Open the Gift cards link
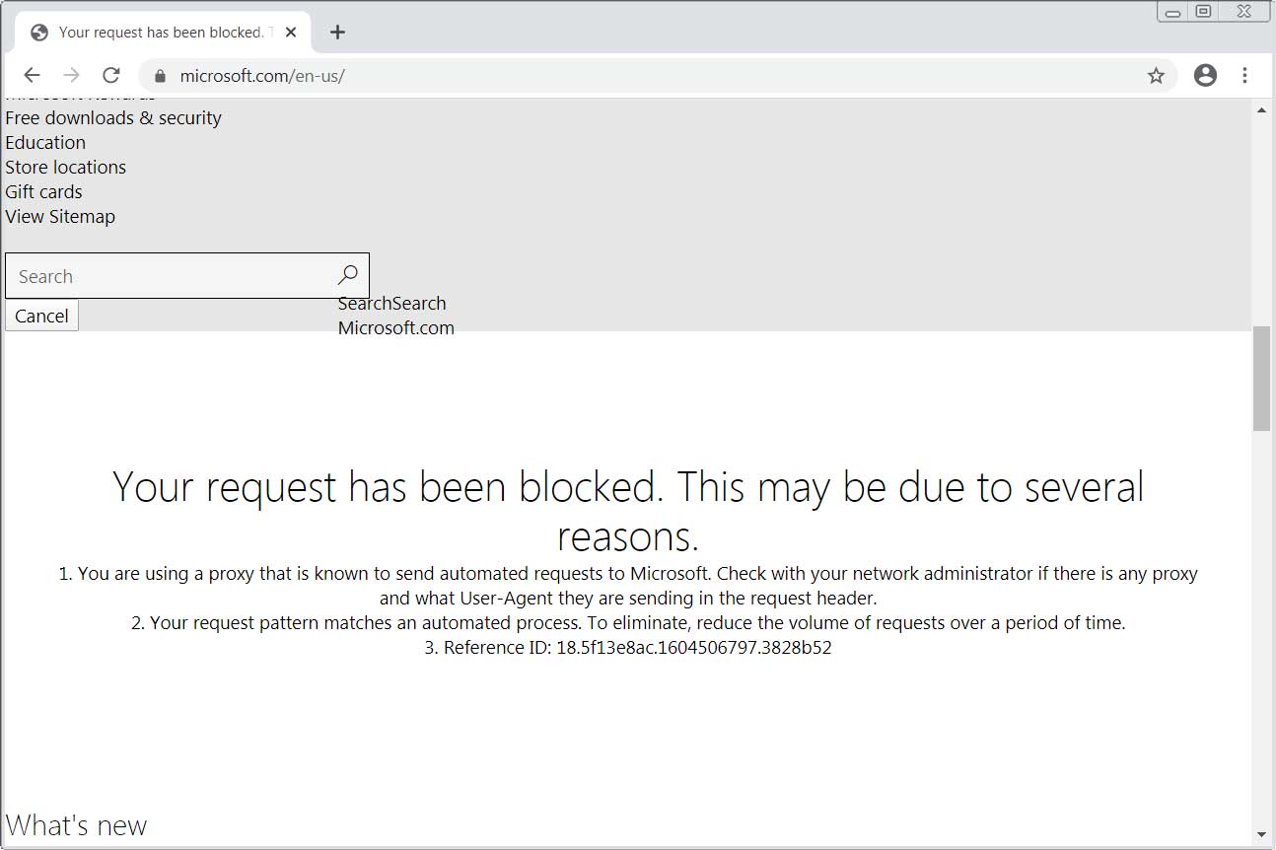The image size is (1276, 850). pos(43,191)
